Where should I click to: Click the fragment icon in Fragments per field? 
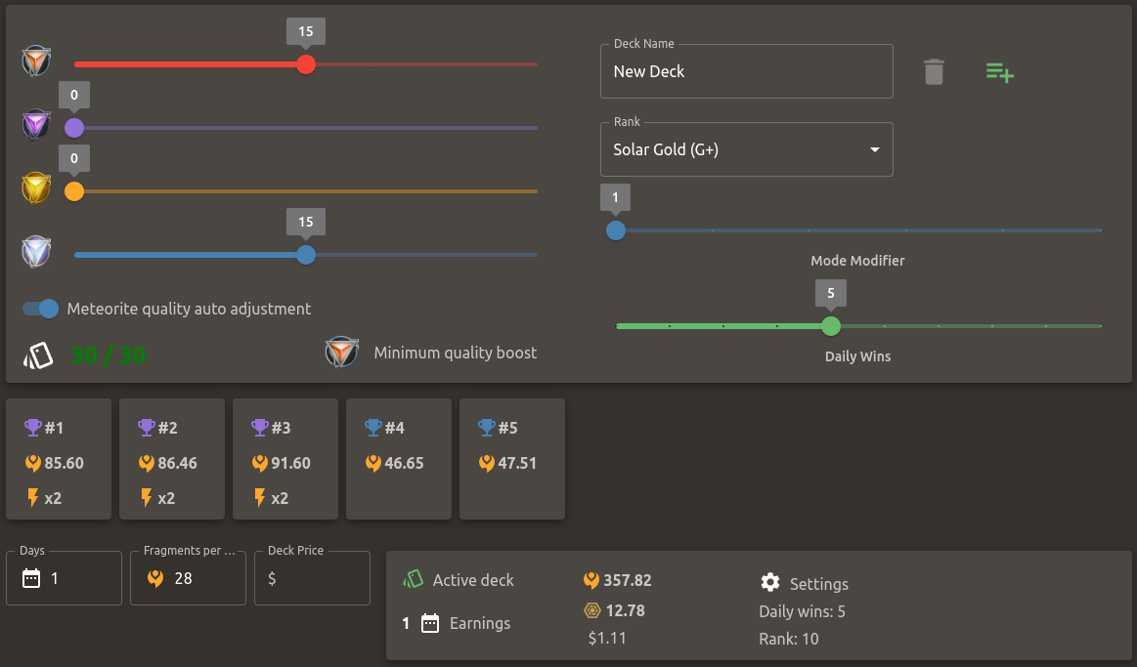pyautogui.click(x=155, y=578)
